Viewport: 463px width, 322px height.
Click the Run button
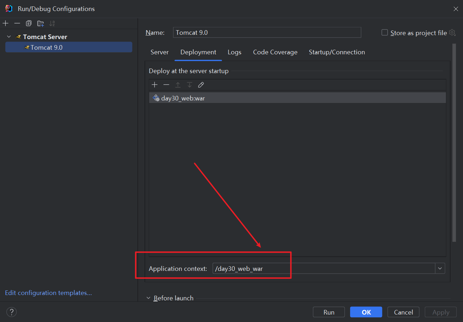tap(329, 312)
